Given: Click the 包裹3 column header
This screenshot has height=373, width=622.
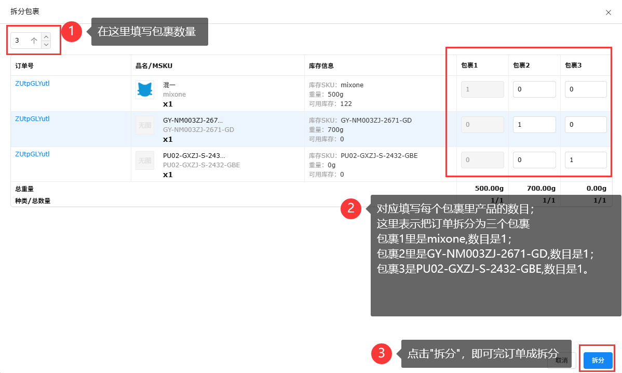Looking at the screenshot, I should [573, 65].
